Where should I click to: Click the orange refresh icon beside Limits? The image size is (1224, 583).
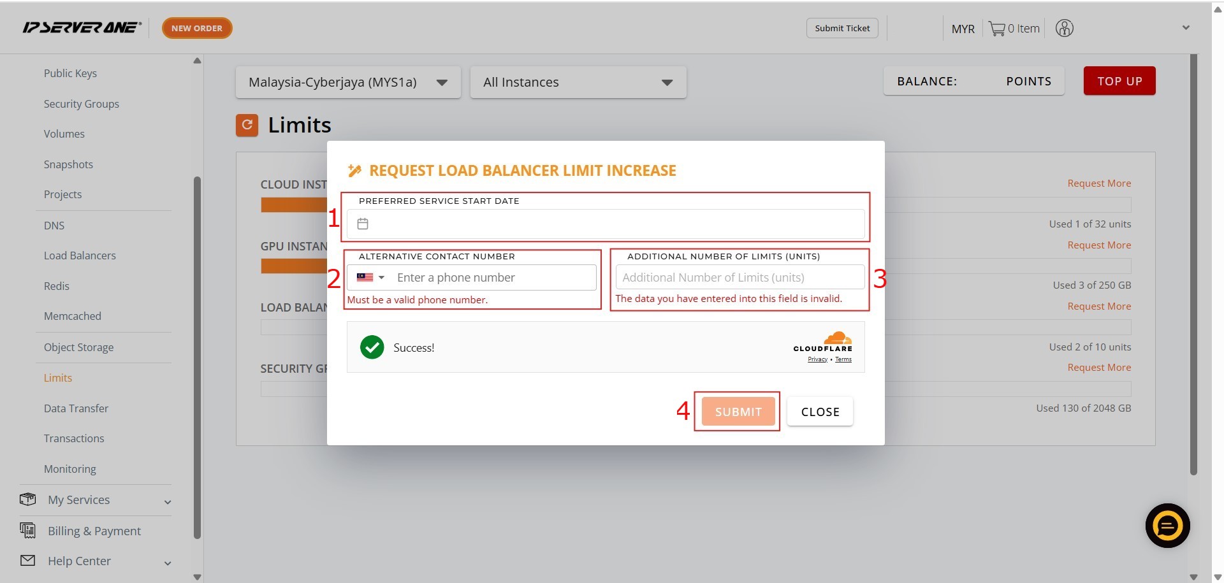(x=247, y=125)
